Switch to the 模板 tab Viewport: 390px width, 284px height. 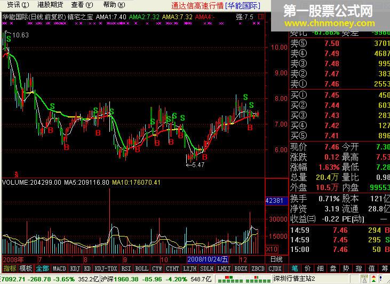tap(26, 269)
